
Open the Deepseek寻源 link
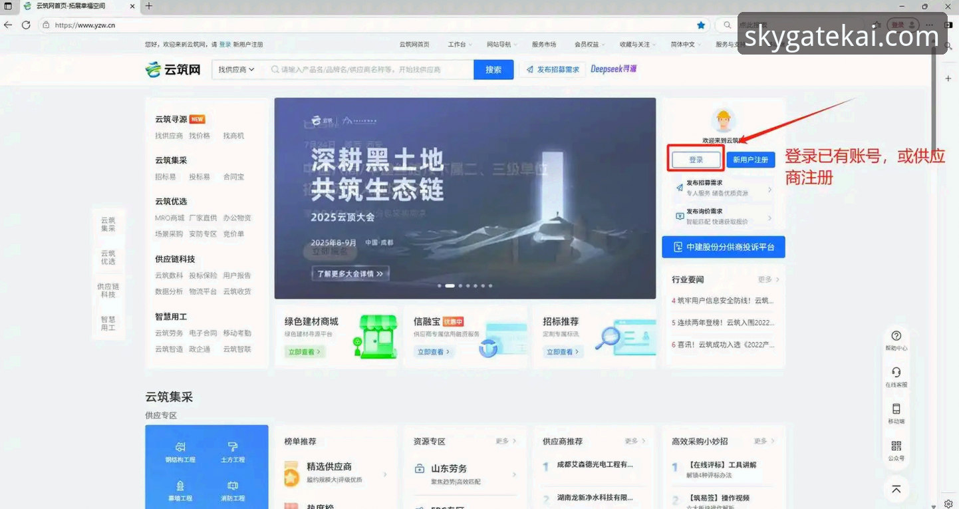click(x=613, y=69)
